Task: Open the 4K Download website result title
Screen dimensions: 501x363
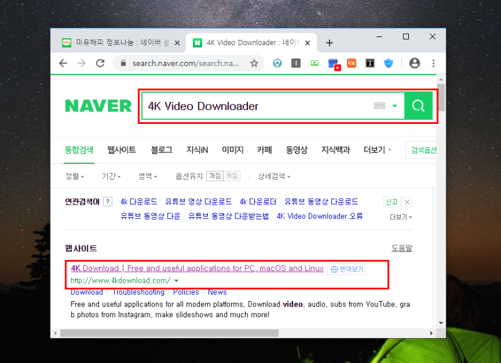Action: (x=197, y=268)
